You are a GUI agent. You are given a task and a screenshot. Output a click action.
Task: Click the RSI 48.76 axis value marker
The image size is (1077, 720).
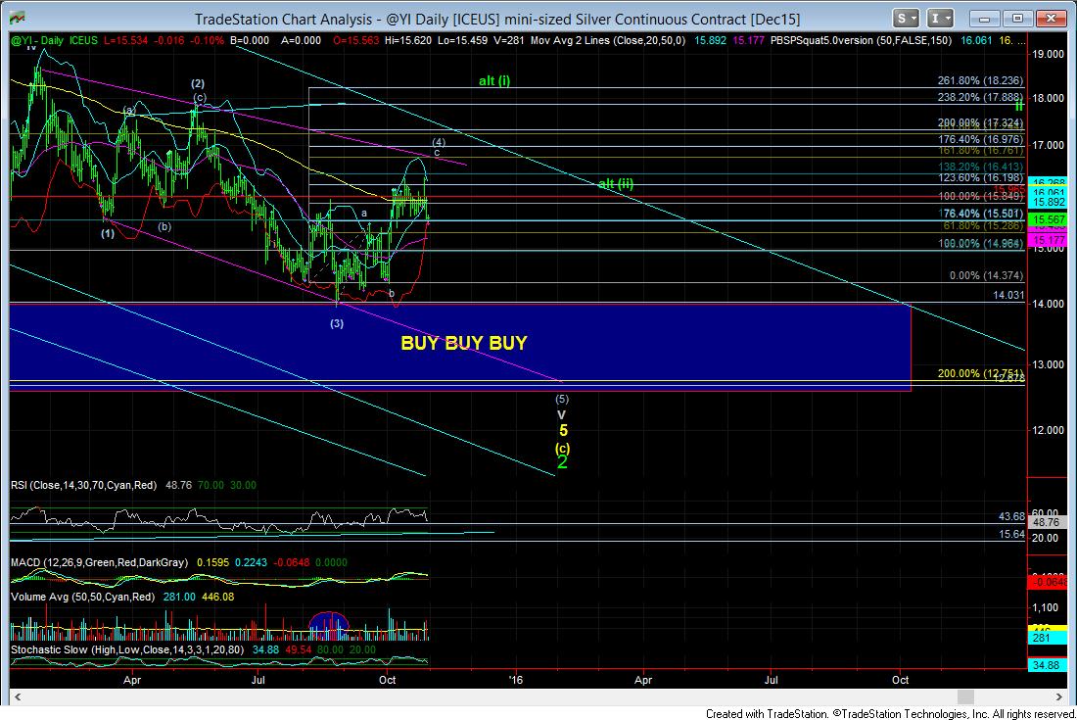pyautogui.click(x=1049, y=523)
